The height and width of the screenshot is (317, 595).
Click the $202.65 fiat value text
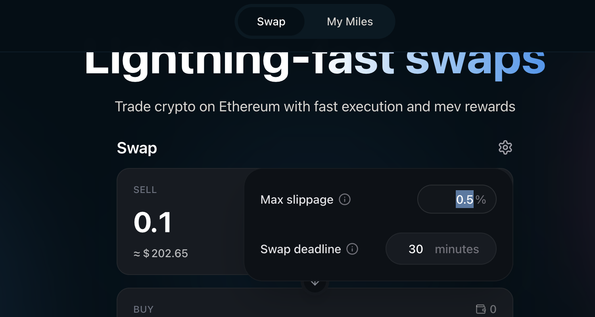[x=161, y=253]
